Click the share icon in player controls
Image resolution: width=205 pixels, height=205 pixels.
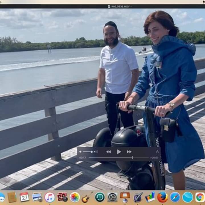tap(157, 152)
